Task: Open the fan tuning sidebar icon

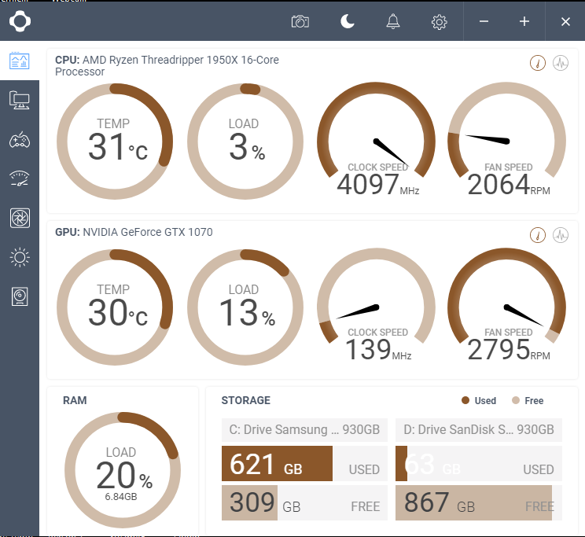Action: (x=20, y=218)
